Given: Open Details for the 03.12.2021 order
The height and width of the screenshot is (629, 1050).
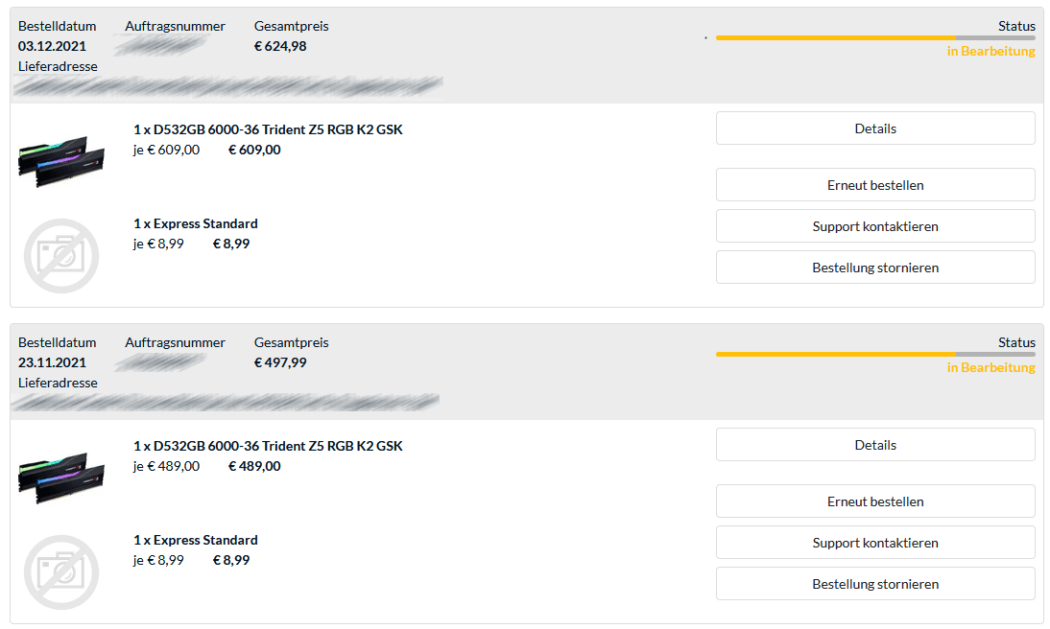Looking at the screenshot, I should tap(875, 128).
